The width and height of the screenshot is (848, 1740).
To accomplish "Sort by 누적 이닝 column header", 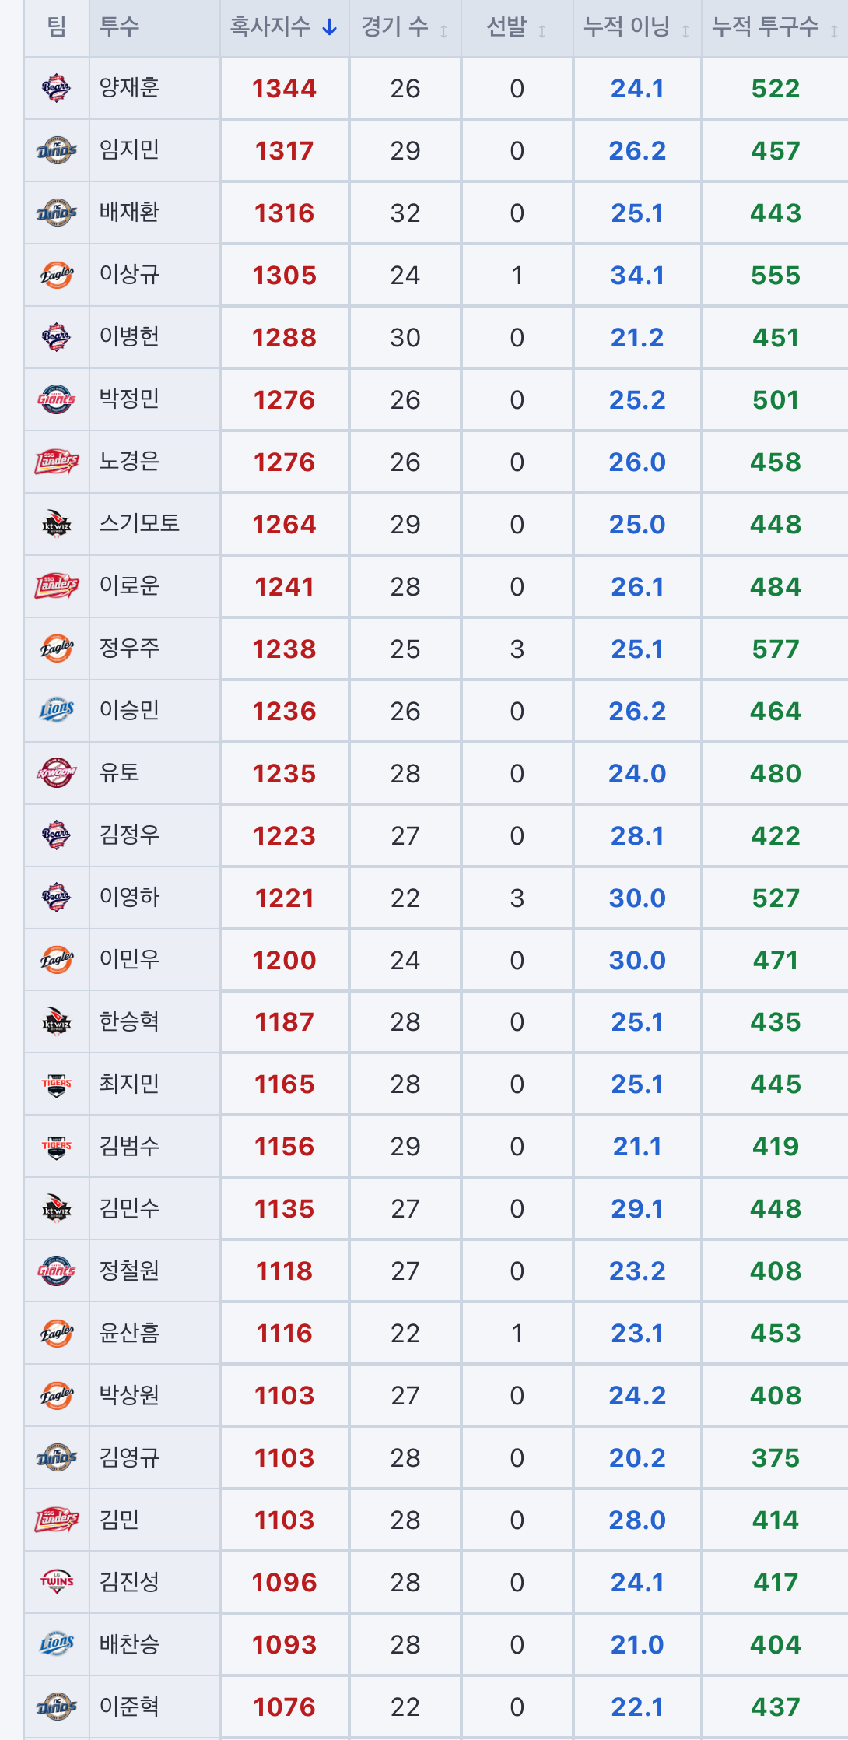I will coord(637,27).
